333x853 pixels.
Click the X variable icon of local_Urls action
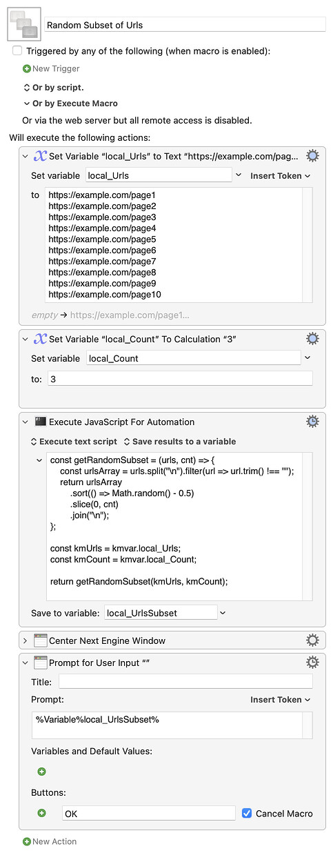[40, 156]
